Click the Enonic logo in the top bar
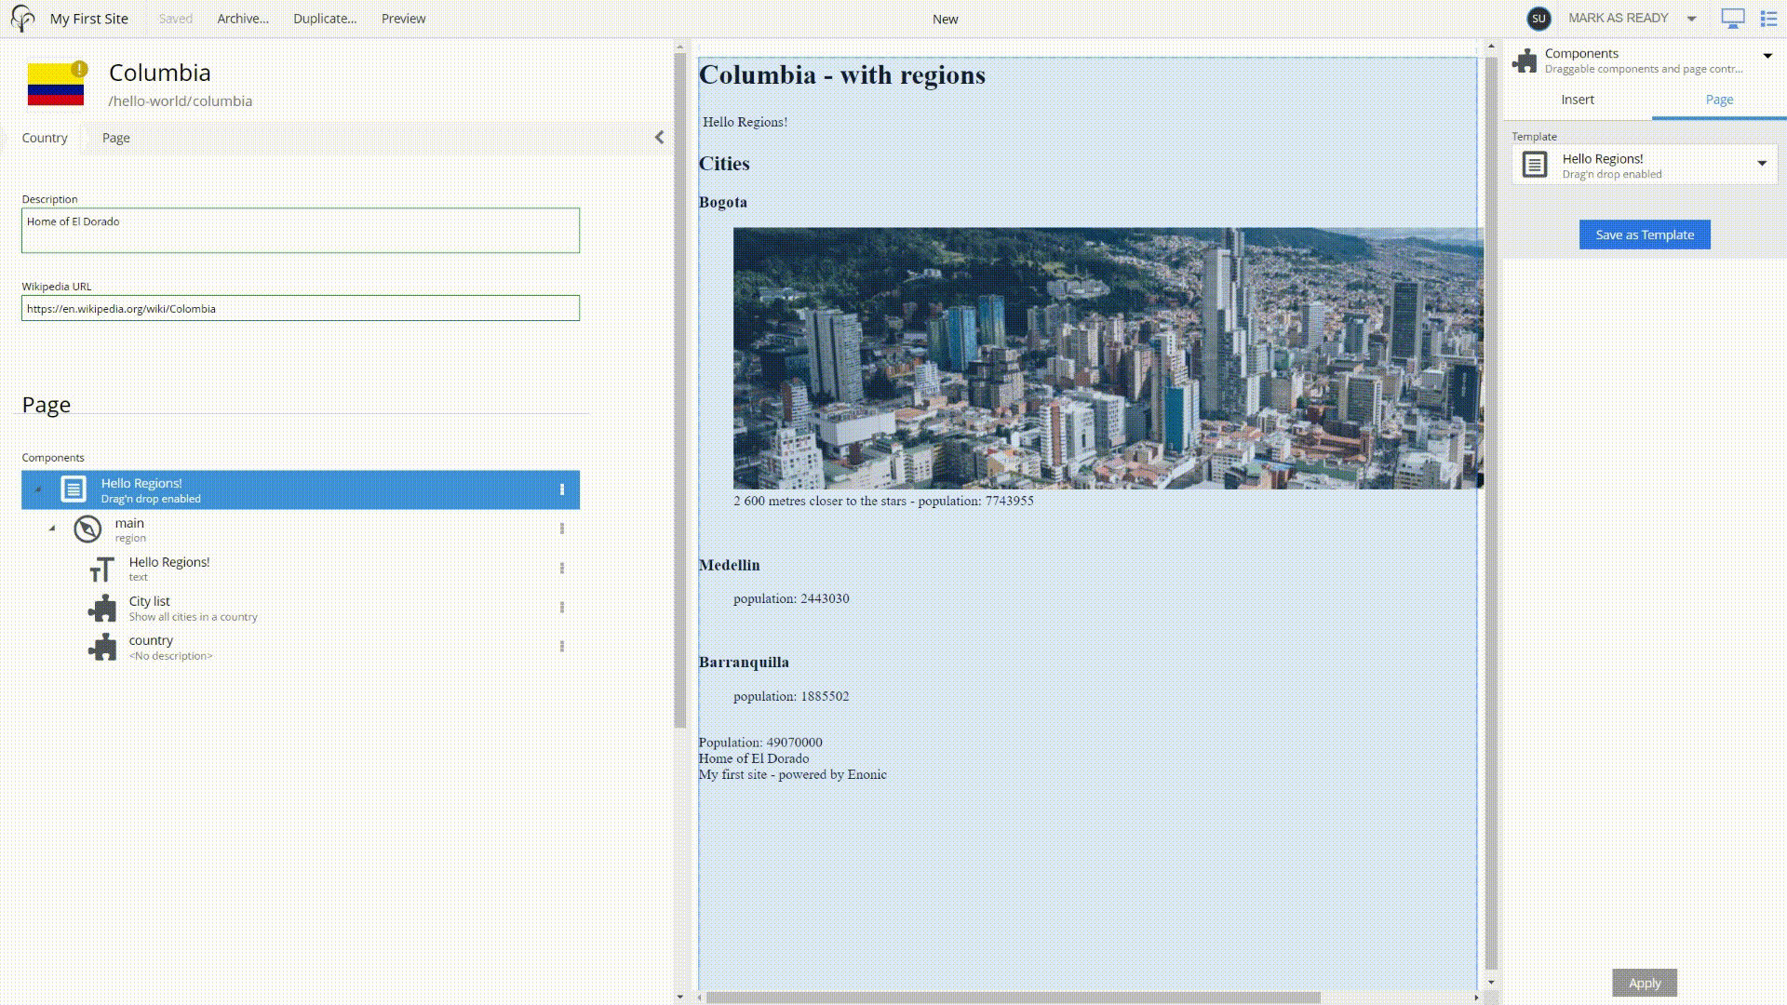1787x1005 pixels. click(22, 18)
